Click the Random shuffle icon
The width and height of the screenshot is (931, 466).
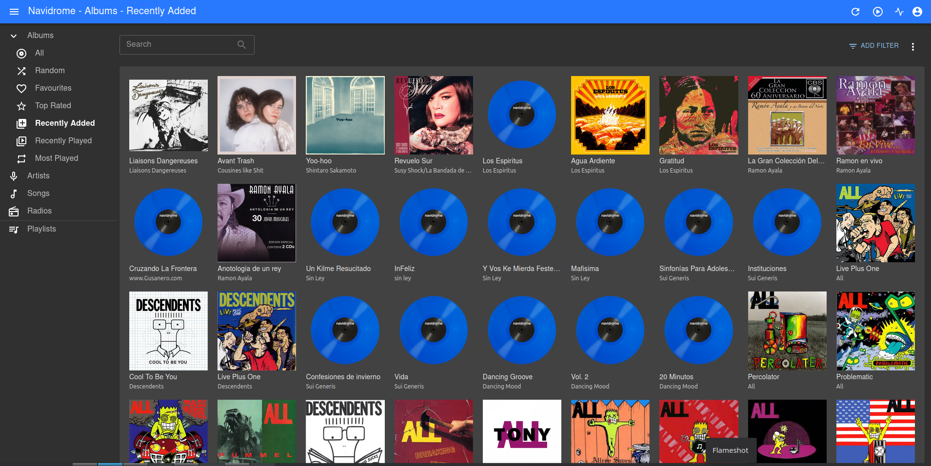21,71
